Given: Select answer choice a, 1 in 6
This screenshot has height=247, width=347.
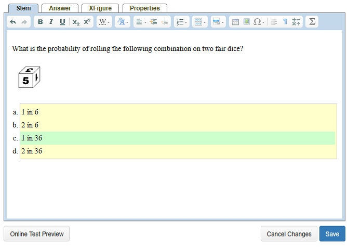Looking at the screenshot, I should pos(178,112).
